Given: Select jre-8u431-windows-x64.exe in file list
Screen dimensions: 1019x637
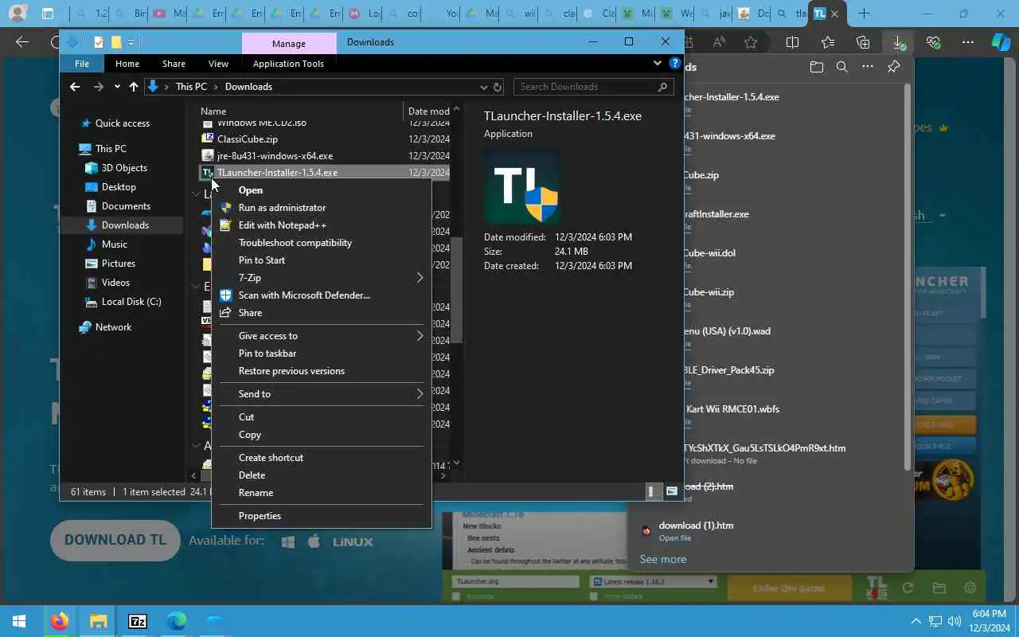Looking at the screenshot, I should click(x=275, y=156).
